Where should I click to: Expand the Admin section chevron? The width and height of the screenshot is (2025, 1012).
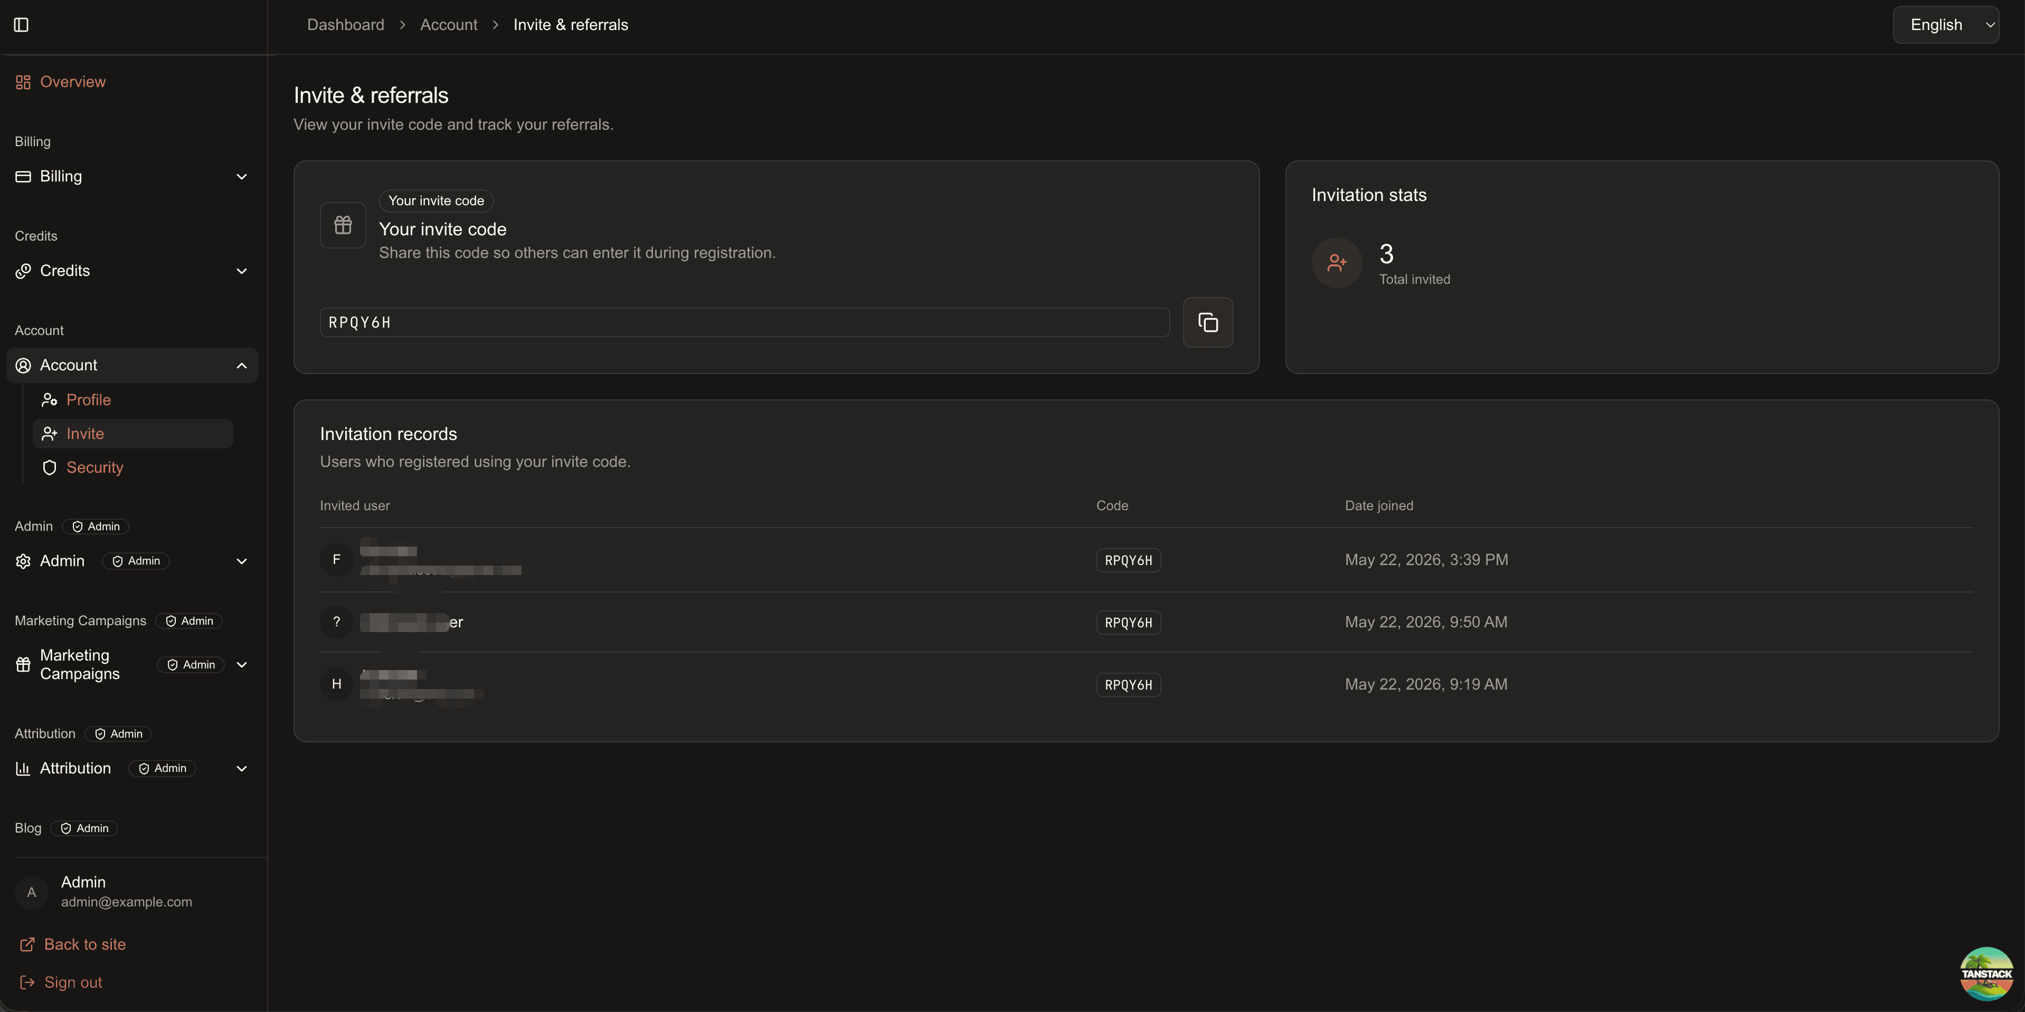pyautogui.click(x=241, y=561)
